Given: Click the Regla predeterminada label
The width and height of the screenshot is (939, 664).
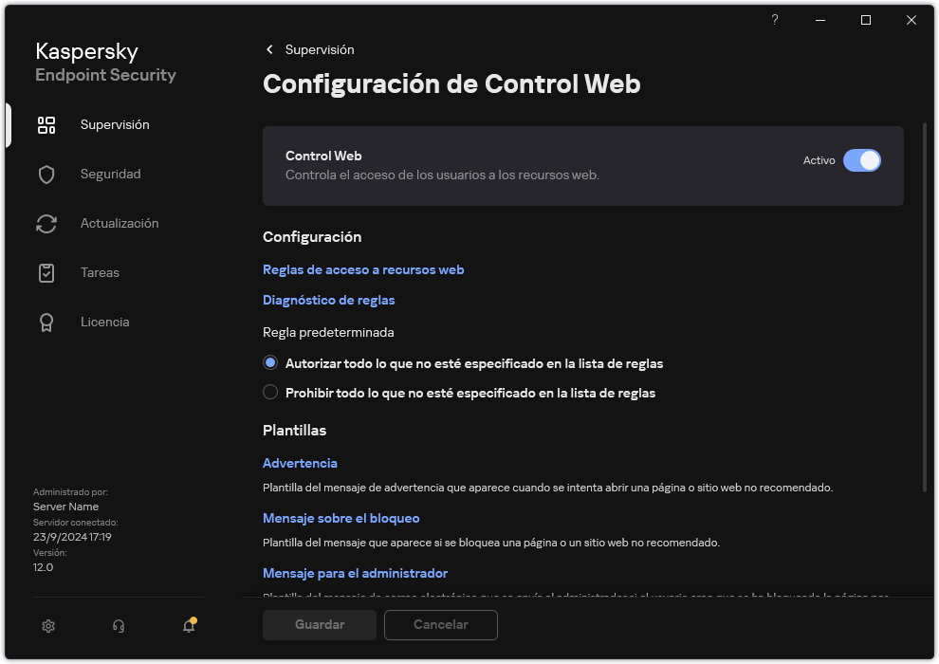Looking at the screenshot, I should point(328,332).
